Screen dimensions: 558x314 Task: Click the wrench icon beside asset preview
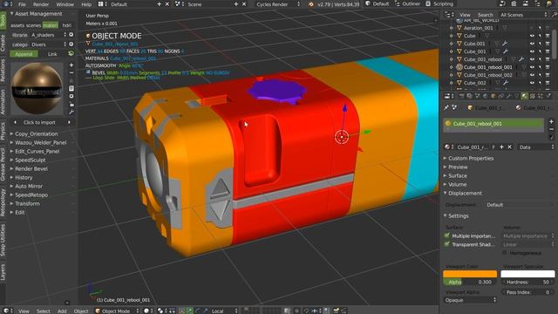[71, 113]
